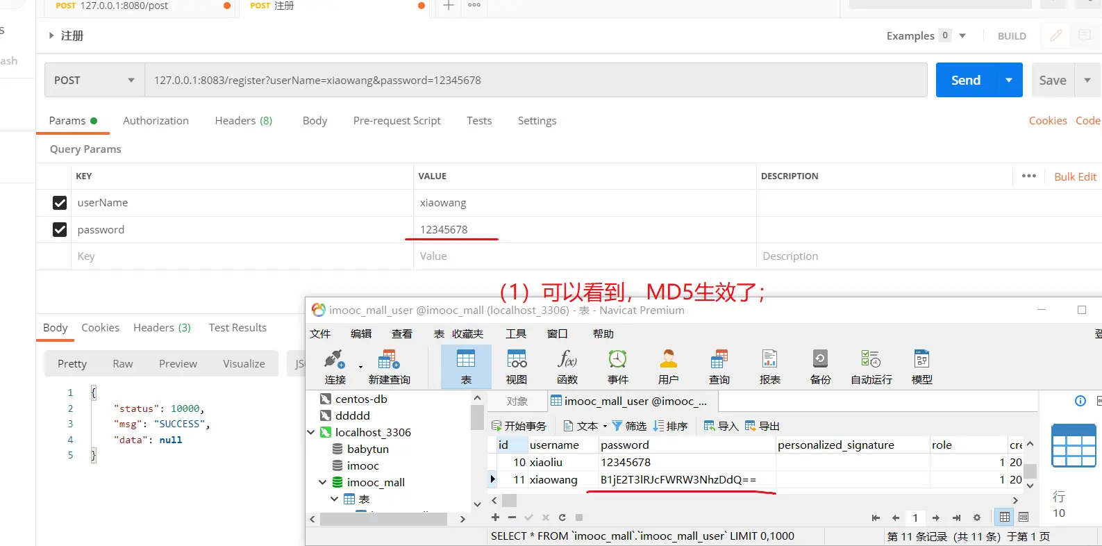
Task: Open the Bulk Edit link
Action: point(1076,176)
